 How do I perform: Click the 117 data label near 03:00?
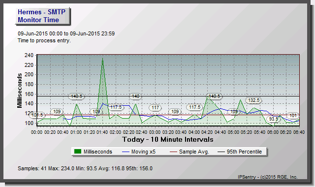click(155, 108)
